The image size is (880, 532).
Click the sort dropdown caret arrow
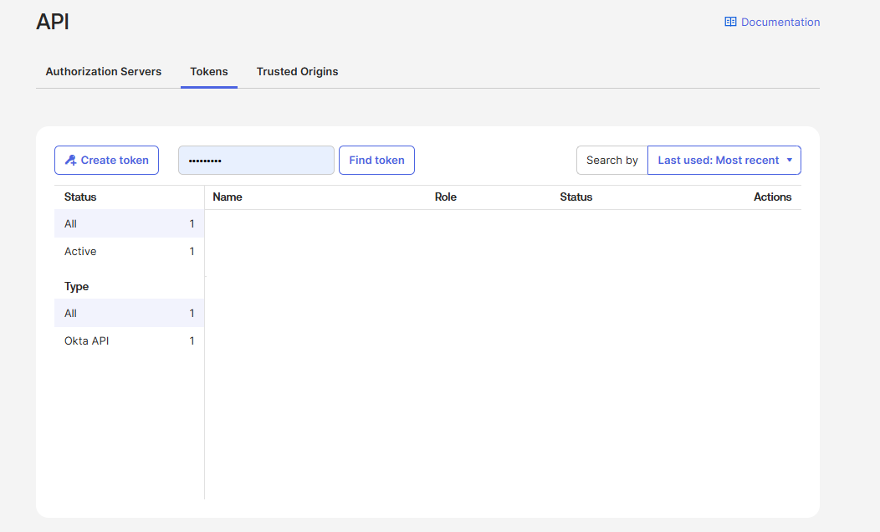pos(789,160)
